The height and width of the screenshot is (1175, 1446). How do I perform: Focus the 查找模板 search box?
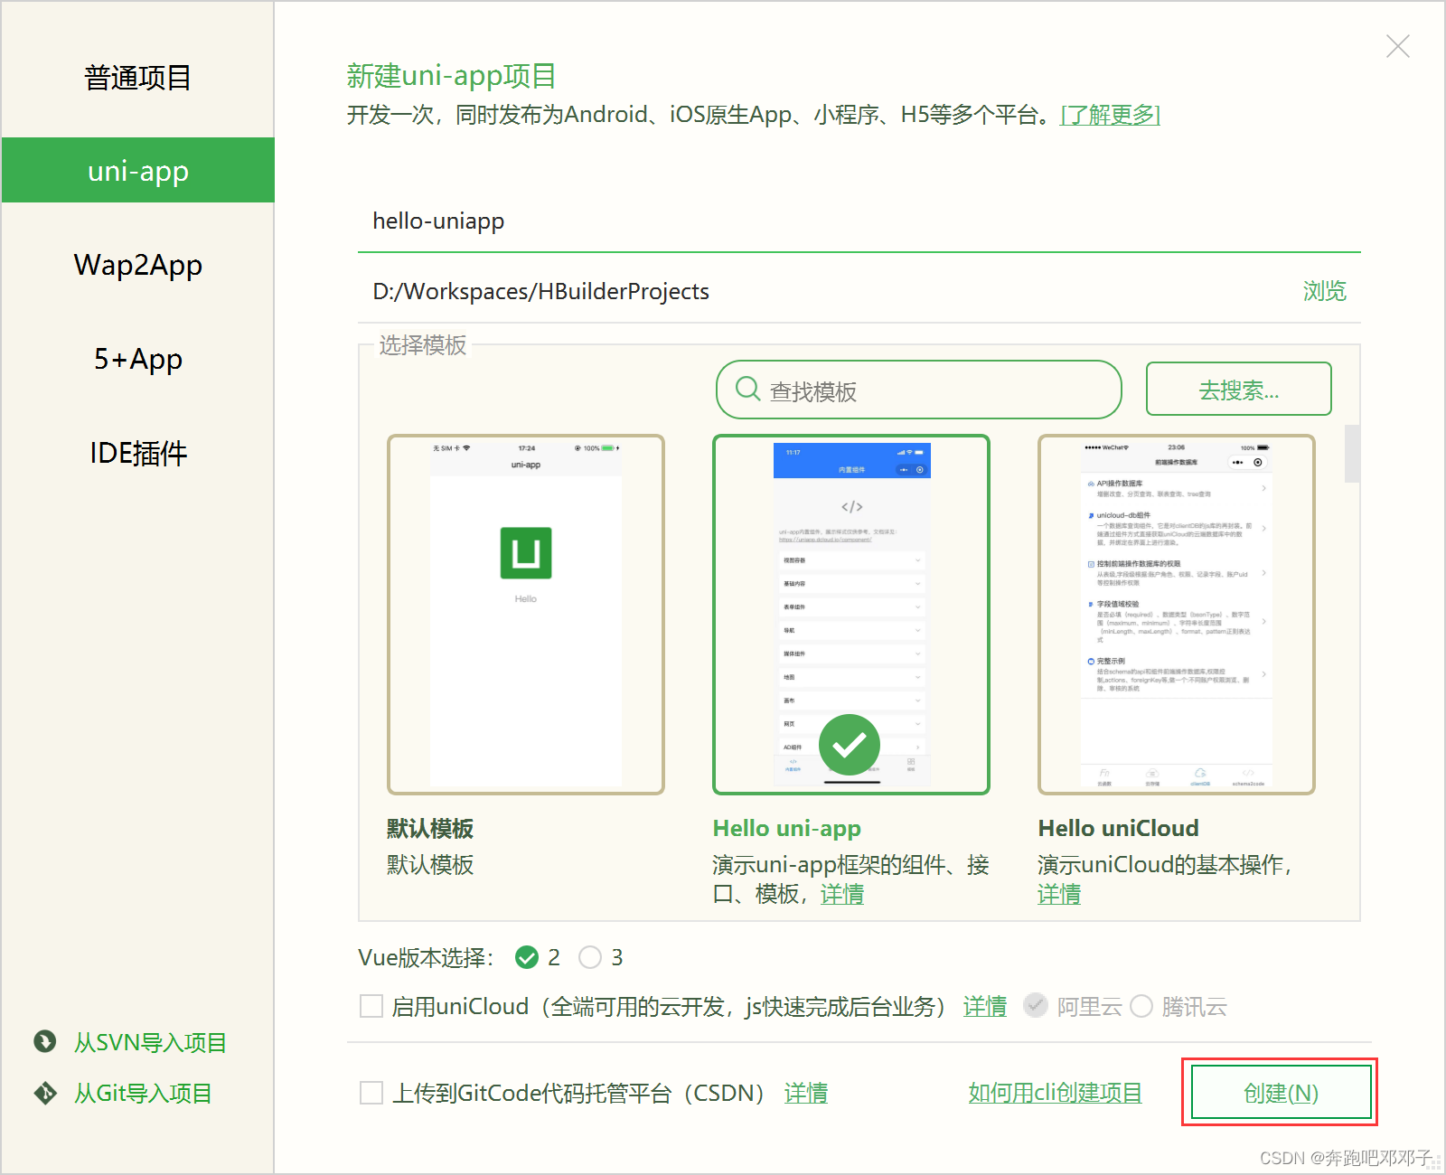(x=918, y=390)
